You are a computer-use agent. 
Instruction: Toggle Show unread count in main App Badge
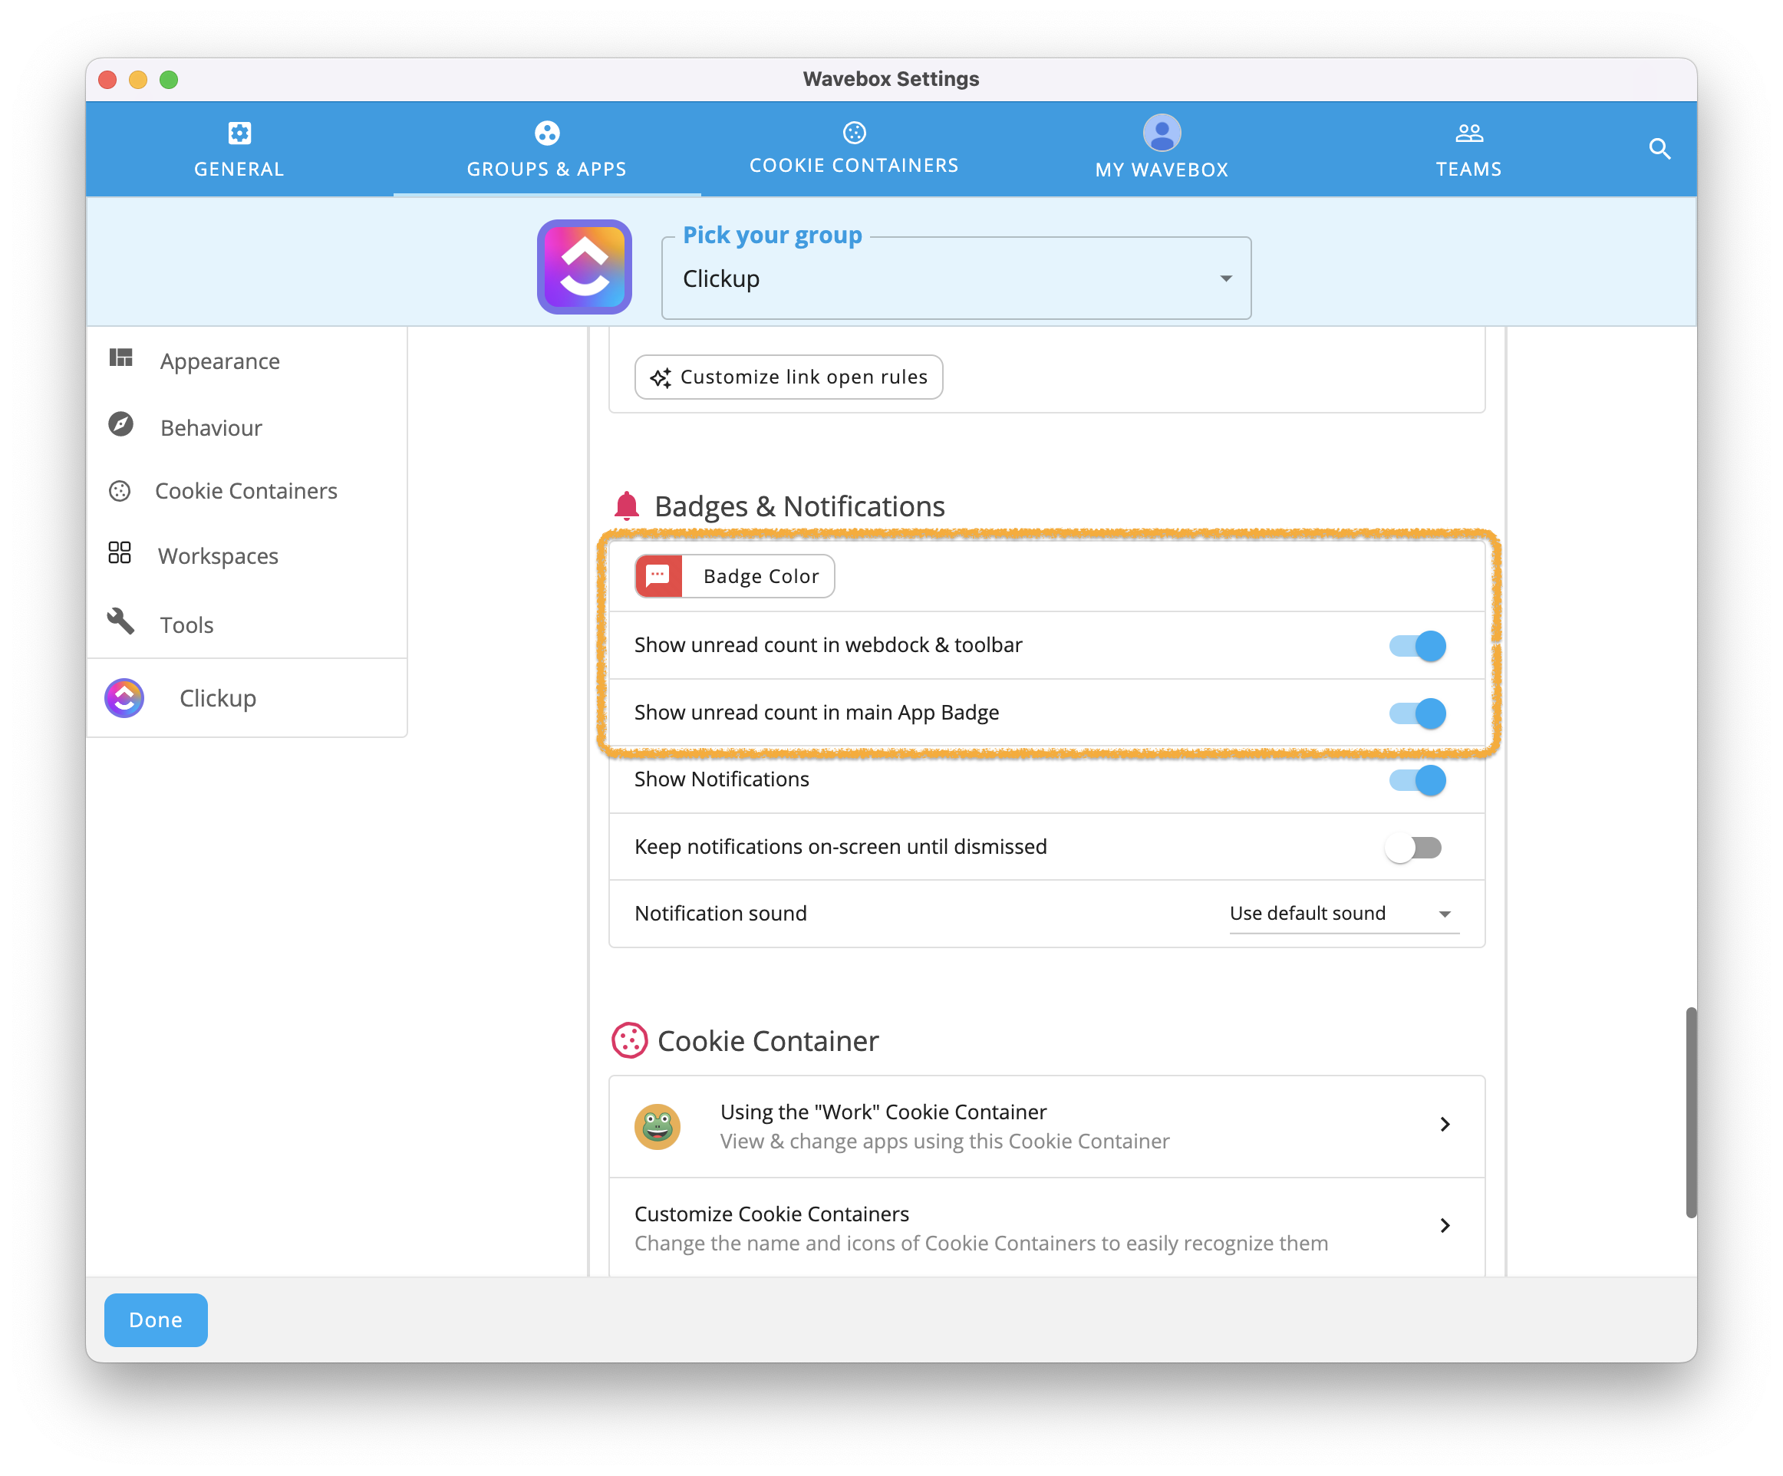point(1416,713)
